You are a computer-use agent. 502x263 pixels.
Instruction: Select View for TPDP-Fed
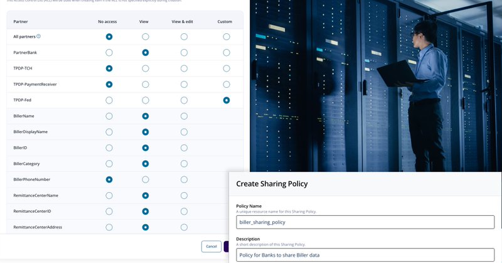pyautogui.click(x=146, y=100)
